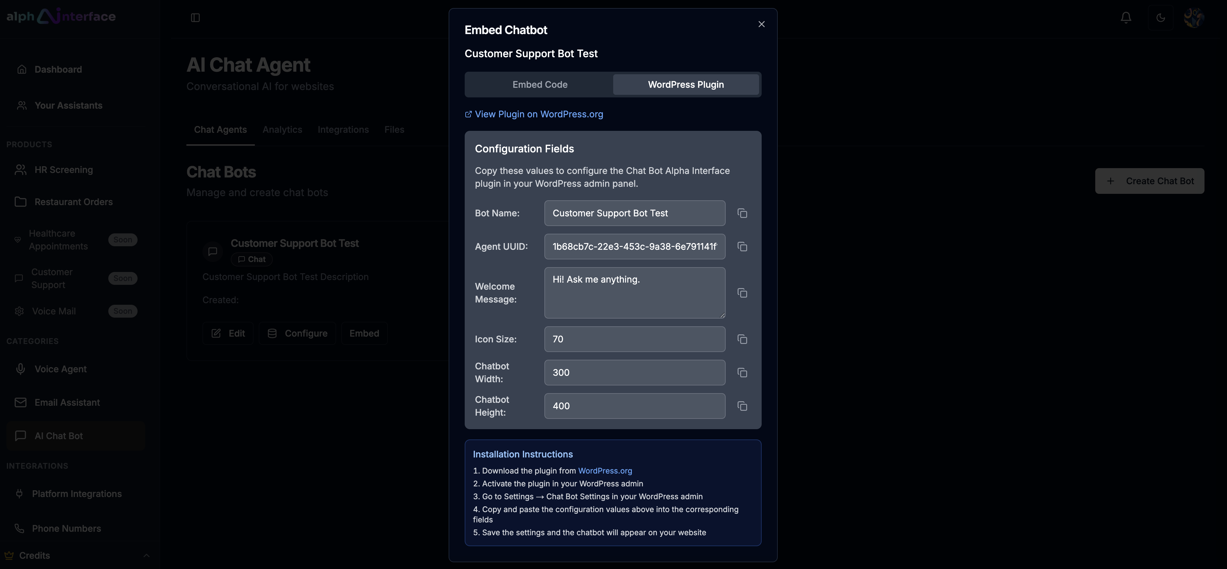1227x569 pixels.
Task: Expand the Credits section chevron
Action: [146, 555]
